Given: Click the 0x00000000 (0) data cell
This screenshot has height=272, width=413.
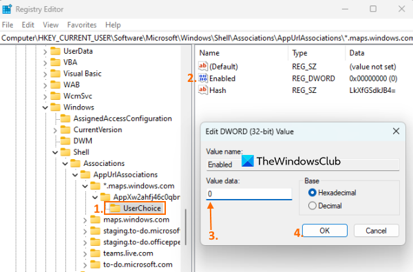Looking at the screenshot, I should tap(373, 79).
